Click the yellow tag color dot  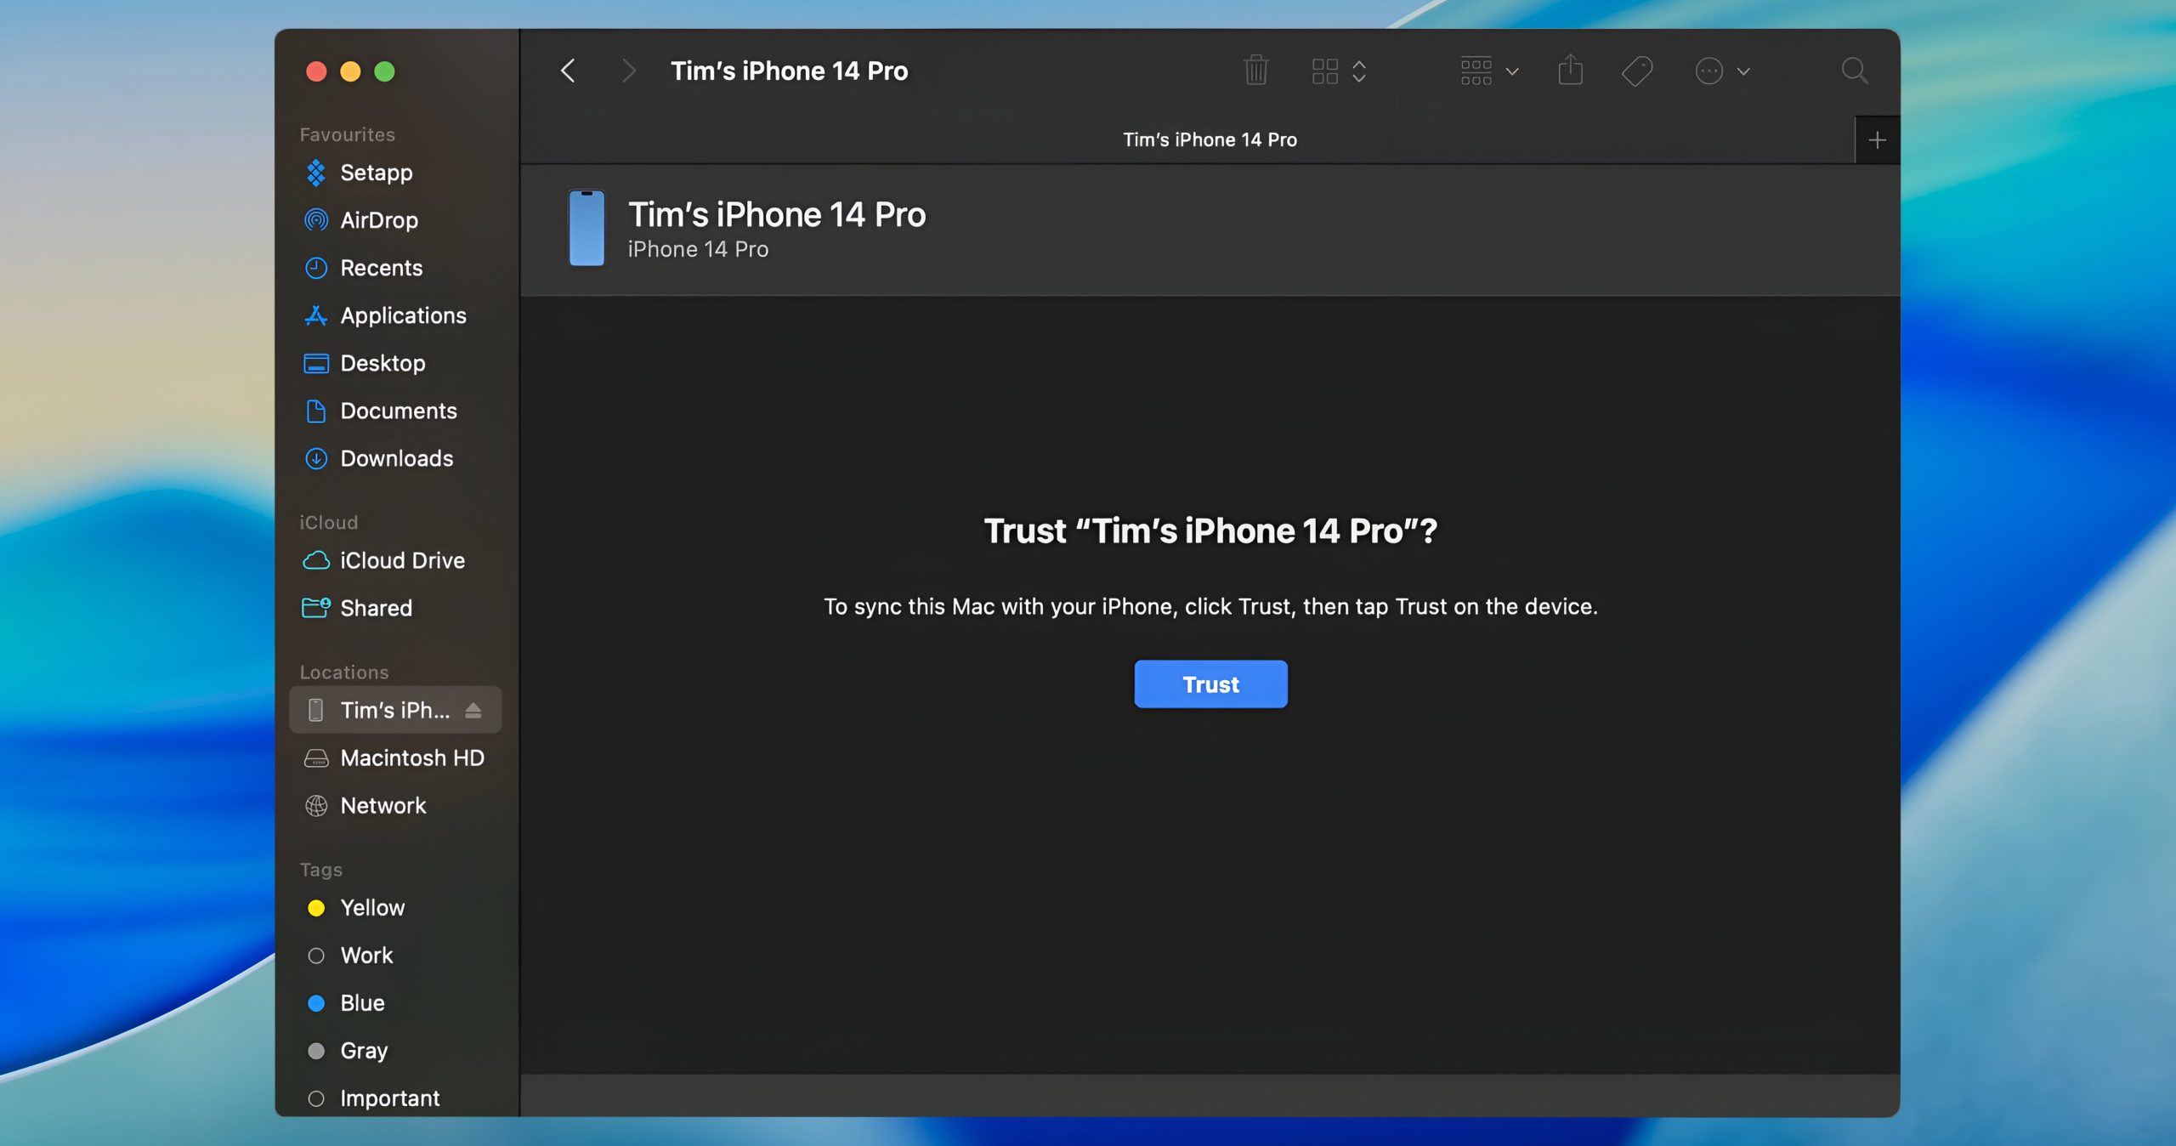pyautogui.click(x=316, y=908)
